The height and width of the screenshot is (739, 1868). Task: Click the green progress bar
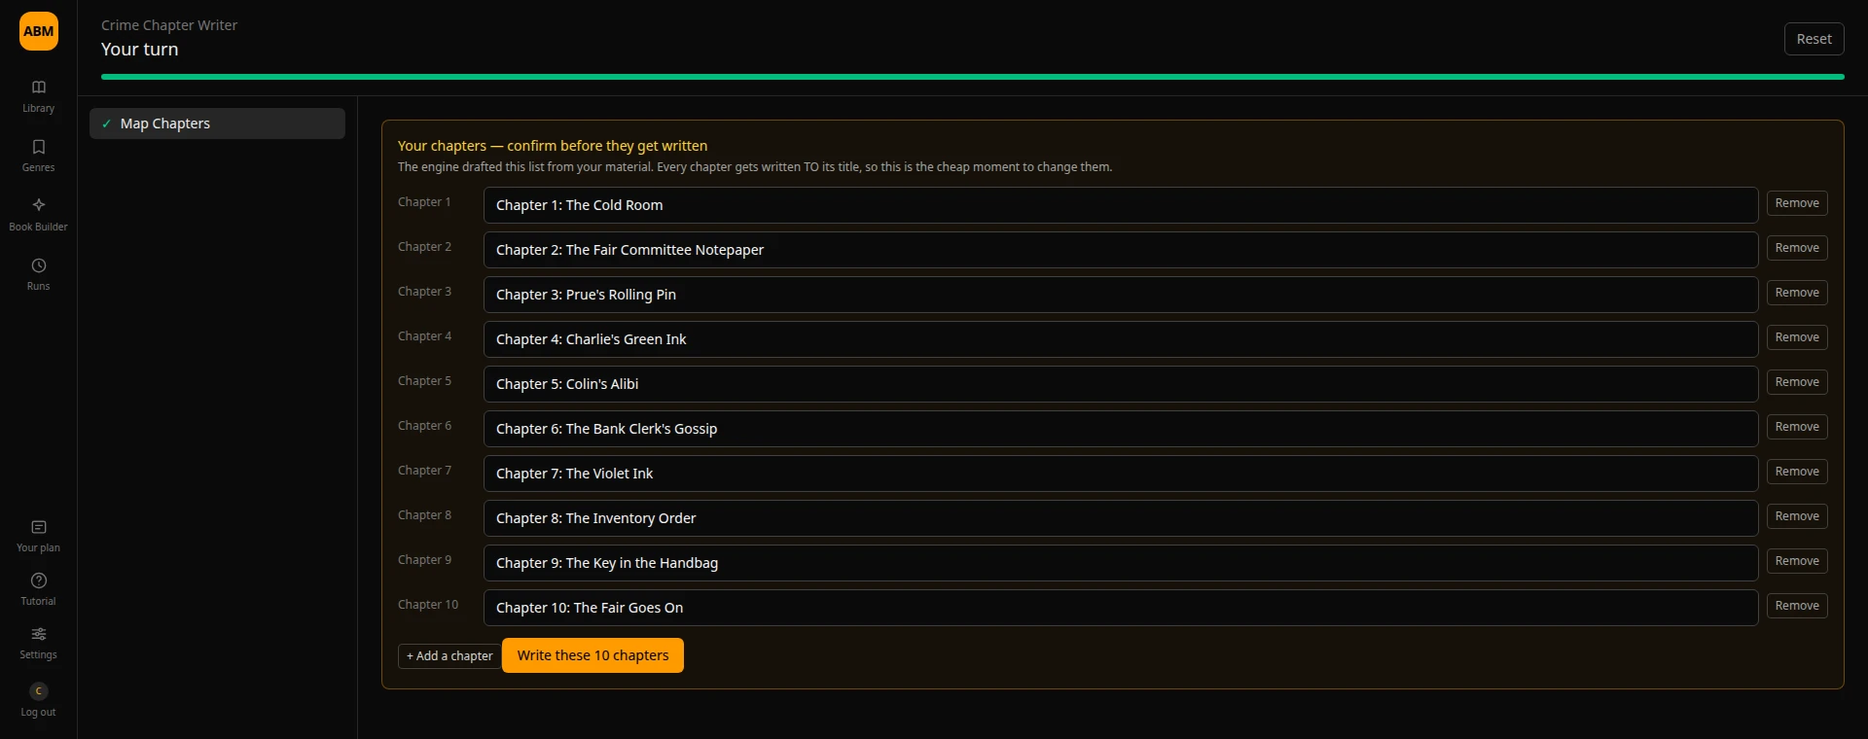[973, 76]
